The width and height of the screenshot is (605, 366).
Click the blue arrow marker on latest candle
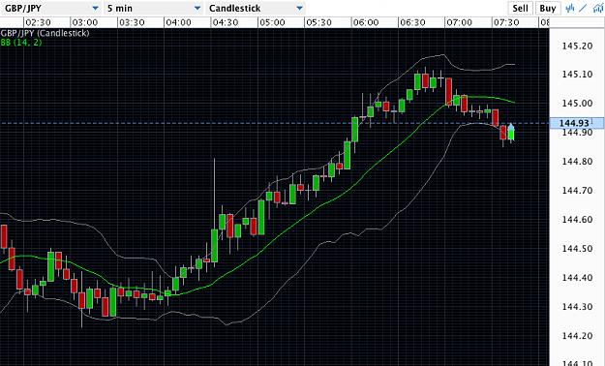(x=511, y=127)
